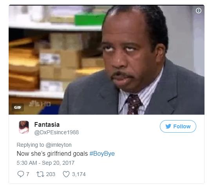219x189 pixels.
Task: Open the #BoyBye hashtag
Action: 102,153
